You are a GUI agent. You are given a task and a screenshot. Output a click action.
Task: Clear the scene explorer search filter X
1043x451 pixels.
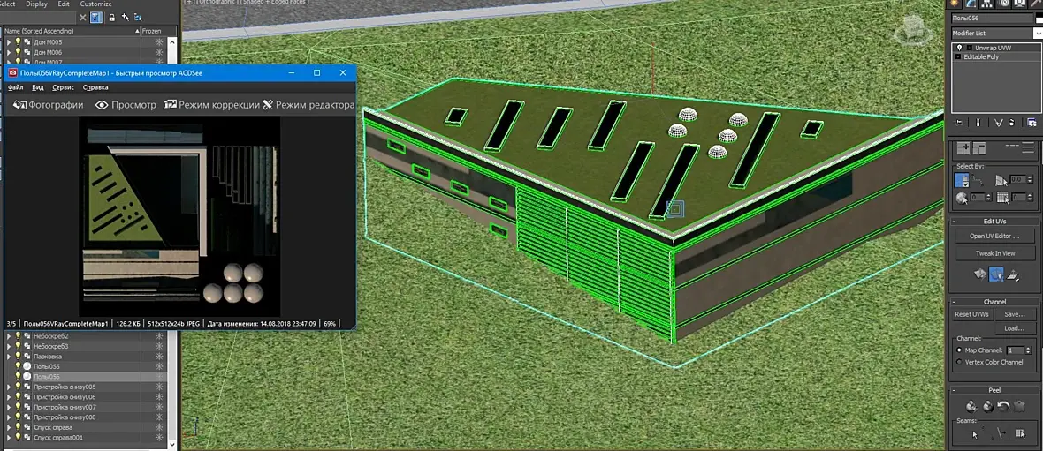[x=82, y=18]
